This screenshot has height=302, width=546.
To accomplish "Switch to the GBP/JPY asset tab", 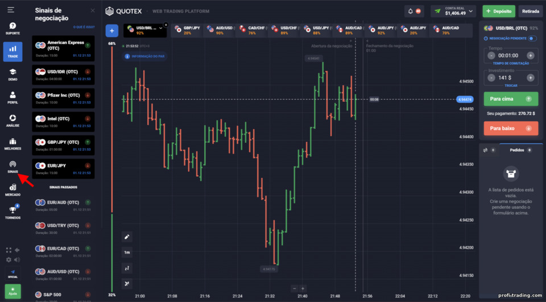I will (187, 30).
